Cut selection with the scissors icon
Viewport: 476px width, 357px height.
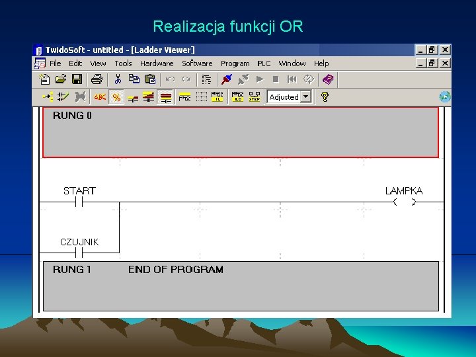[118, 79]
